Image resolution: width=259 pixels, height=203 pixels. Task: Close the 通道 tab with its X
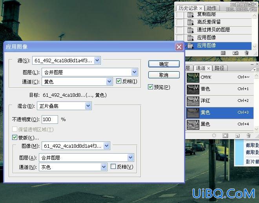[x=209, y=68]
